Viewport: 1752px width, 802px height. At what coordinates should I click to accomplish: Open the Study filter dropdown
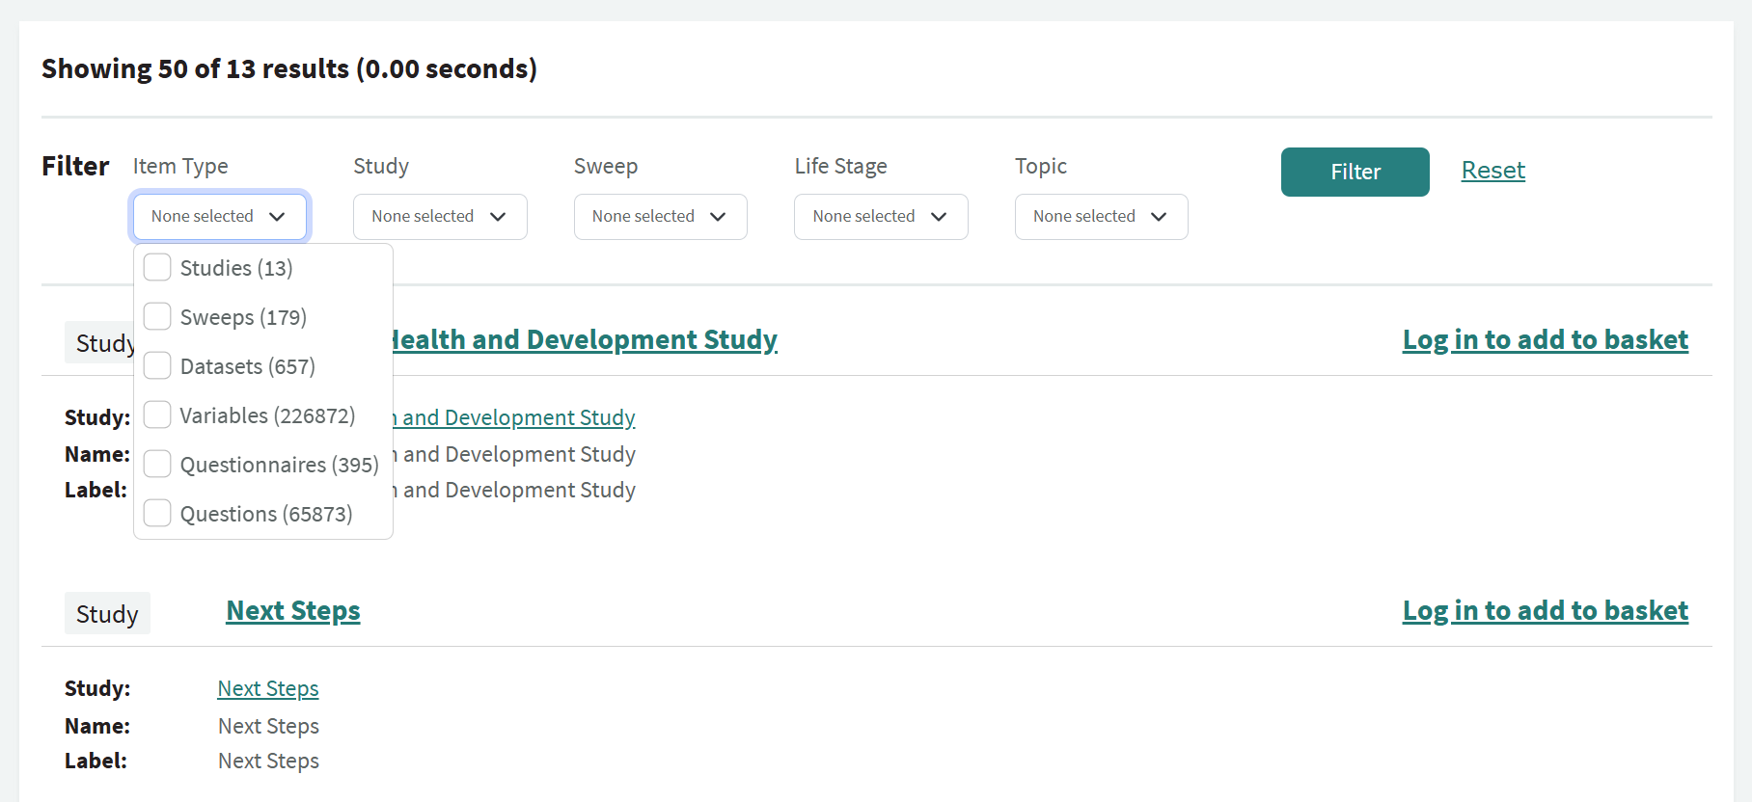pyautogui.click(x=439, y=217)
